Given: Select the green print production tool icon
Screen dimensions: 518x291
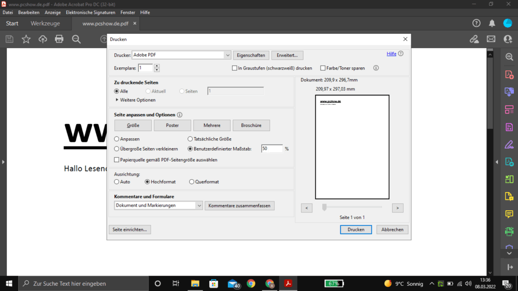Looking at the screenshot, I should click(509, 231).
